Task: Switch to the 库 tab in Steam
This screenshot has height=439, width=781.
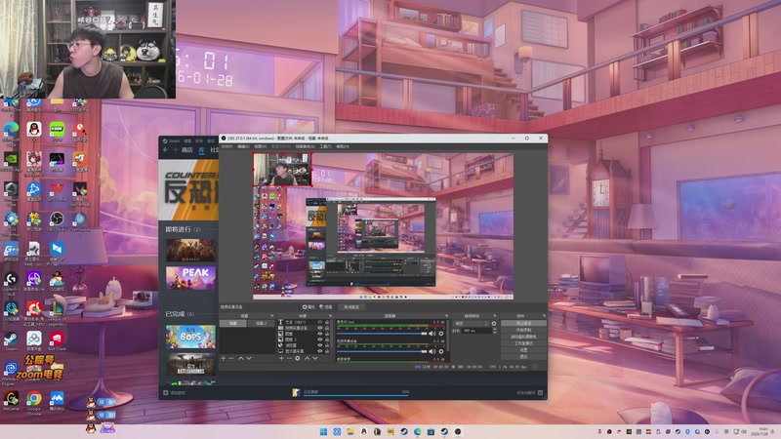Action: 202,150
